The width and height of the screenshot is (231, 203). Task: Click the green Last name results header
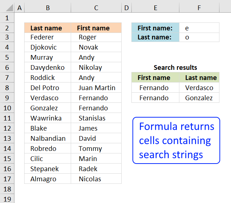tap(199, 77)
